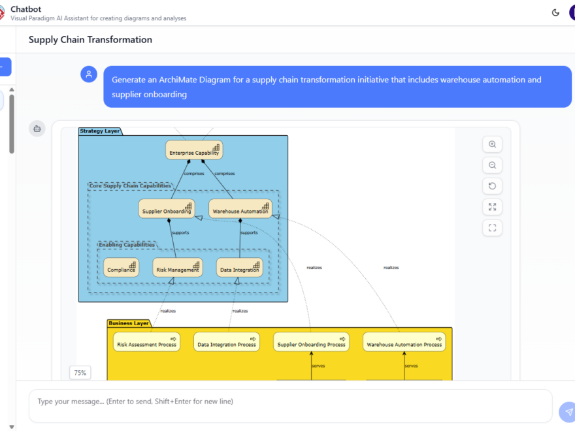Image resolution: width=575 pixels, height=431 pixels.
Task: Click the 75% zoom level indicator
Action: 80,372
